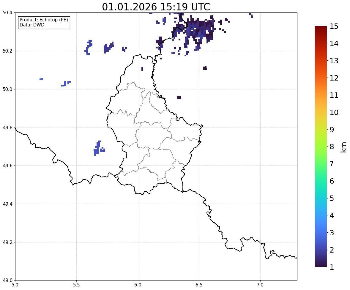Click the colorbar tick label '12'
Screen dimensions: 350x290
click(x=334, y=78)
